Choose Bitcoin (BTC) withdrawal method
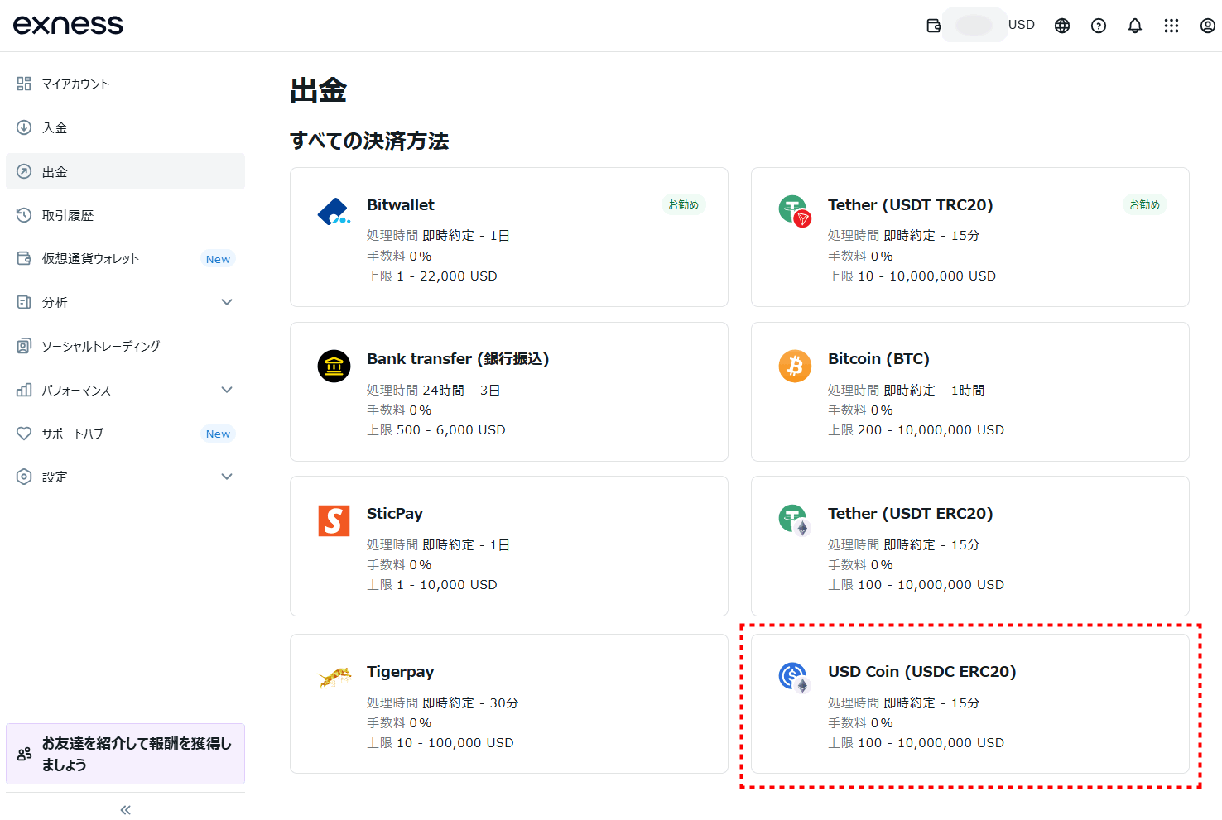The width and height of the screenshot is (1222, 820). click(970, 391)
